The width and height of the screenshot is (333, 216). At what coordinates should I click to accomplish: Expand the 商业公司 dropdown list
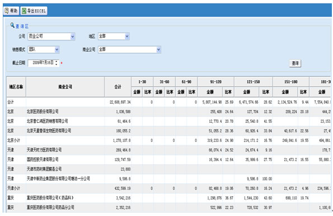coord(158,49)
